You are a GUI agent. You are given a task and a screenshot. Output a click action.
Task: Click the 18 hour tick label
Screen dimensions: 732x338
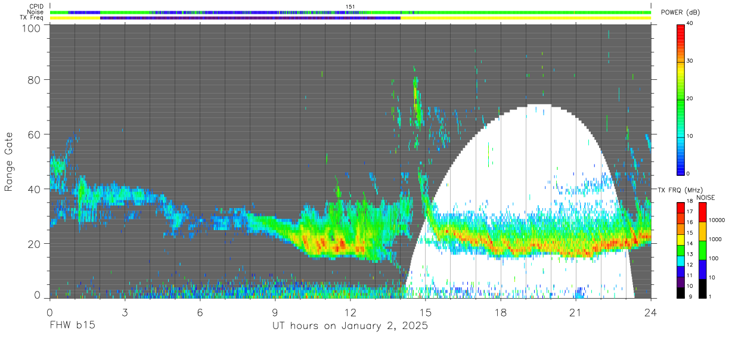tap(500, 312)
